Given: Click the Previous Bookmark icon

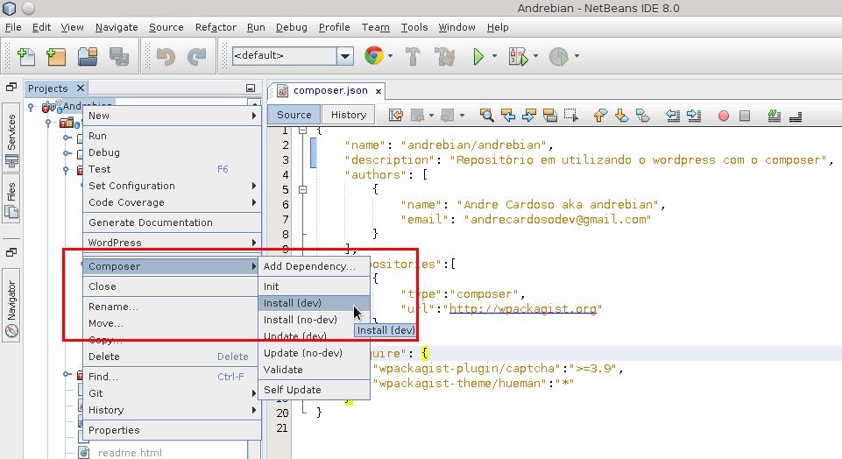Looking at the screenshot, I should (600, 115).
